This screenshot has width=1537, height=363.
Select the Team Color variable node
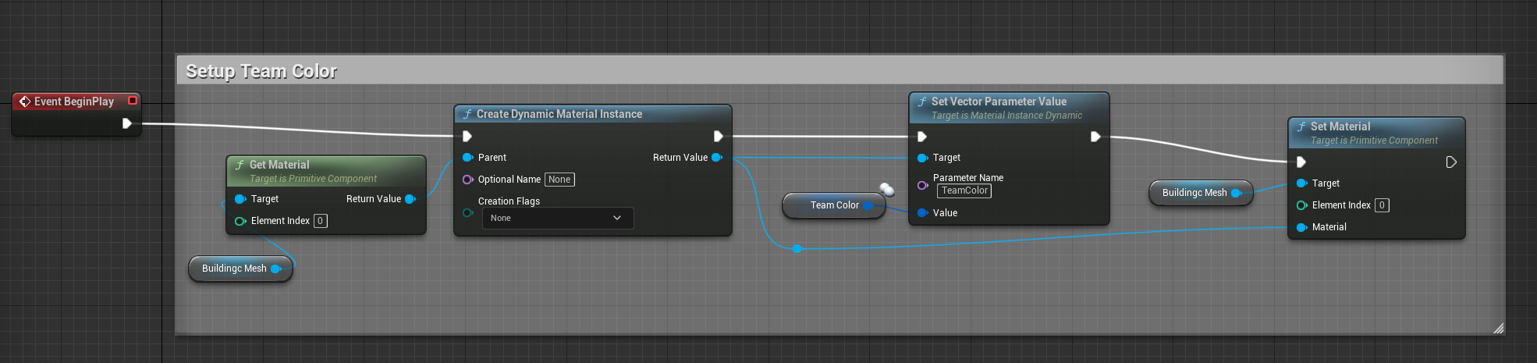click(833, 205)
